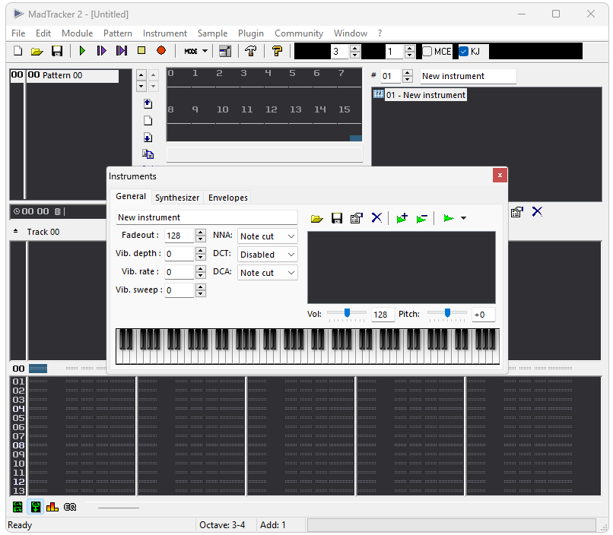Click the 'Octave: 3-4' status bar entry

(222, 525)
